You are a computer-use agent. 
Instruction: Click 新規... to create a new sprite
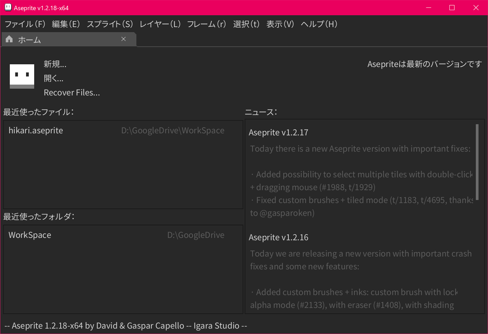55,64
